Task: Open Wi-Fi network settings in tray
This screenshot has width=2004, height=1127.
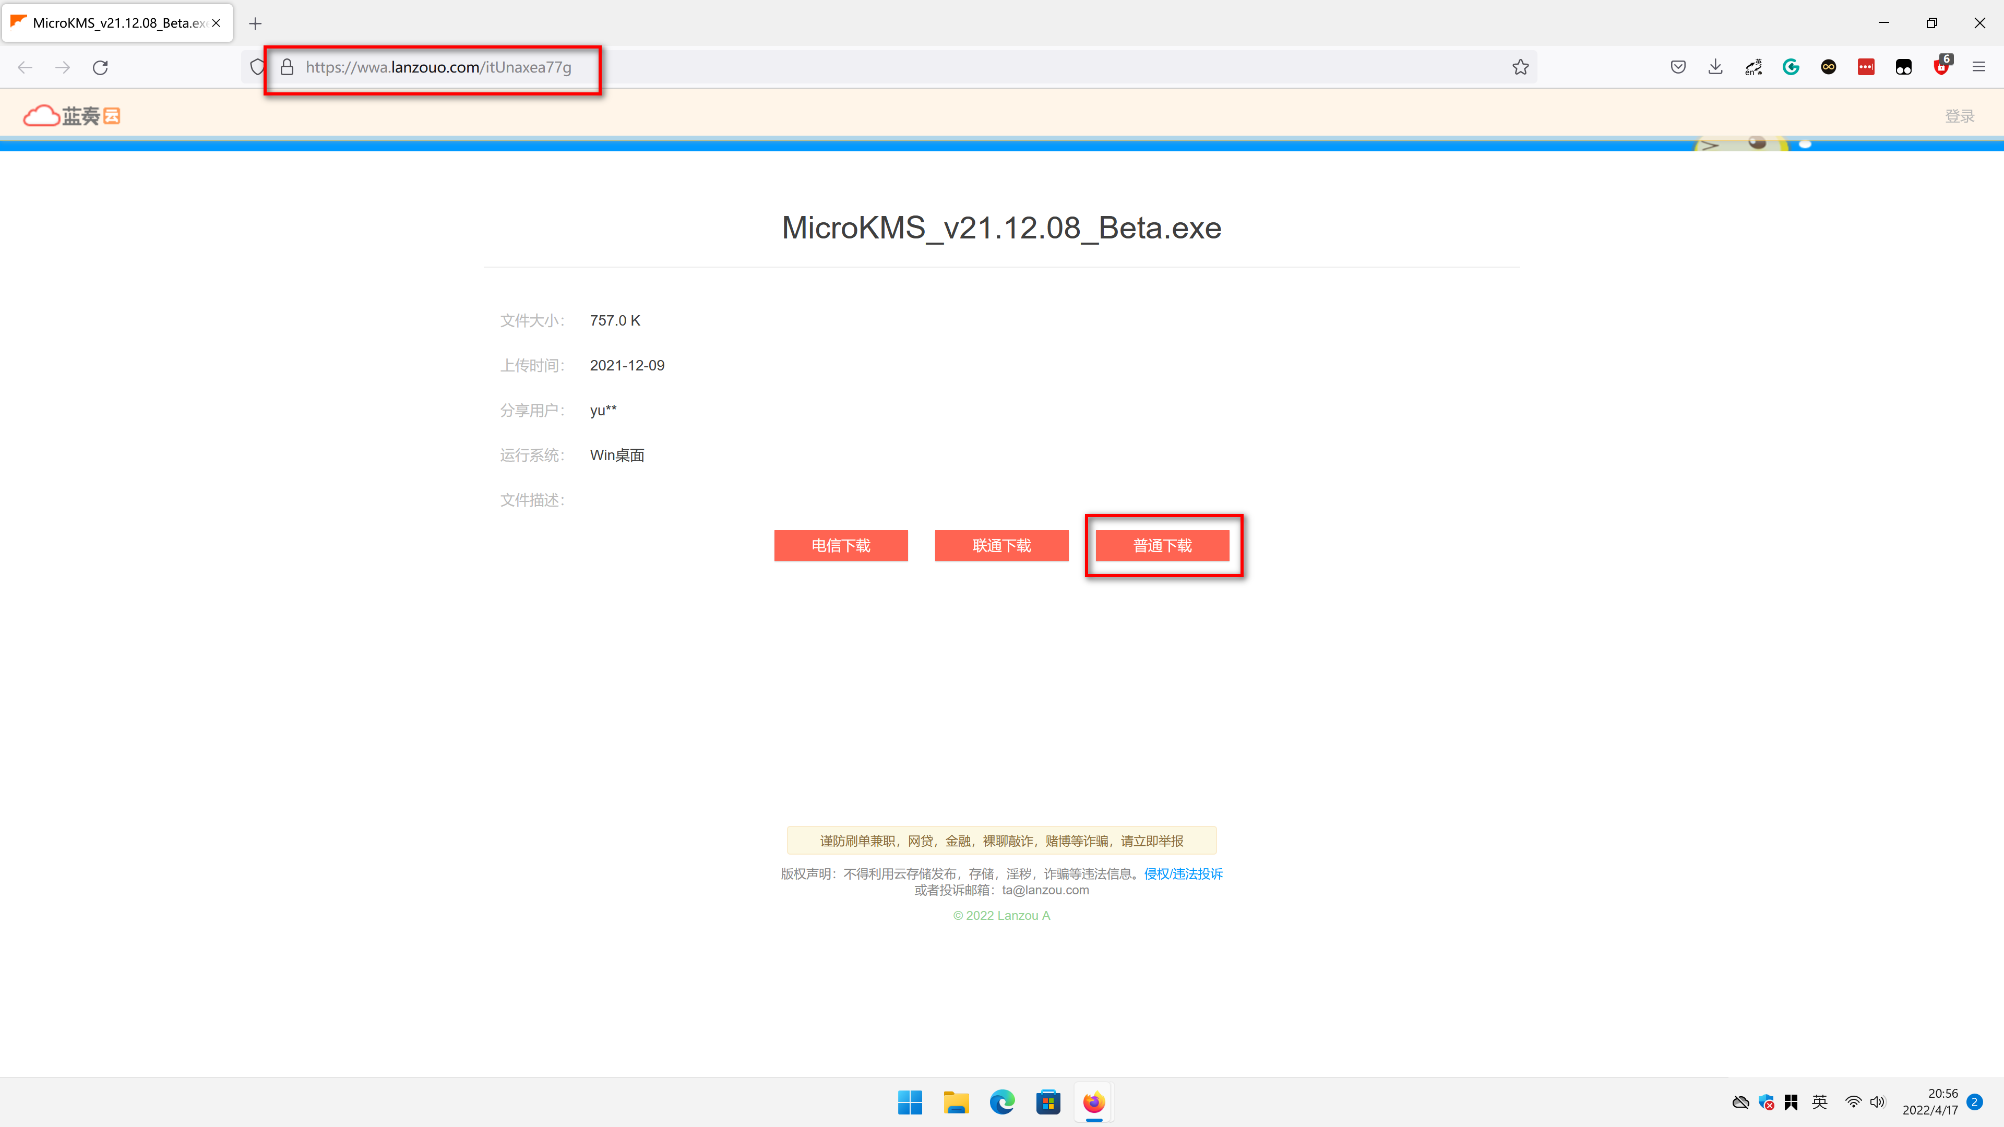Action: (1853, 1102)
